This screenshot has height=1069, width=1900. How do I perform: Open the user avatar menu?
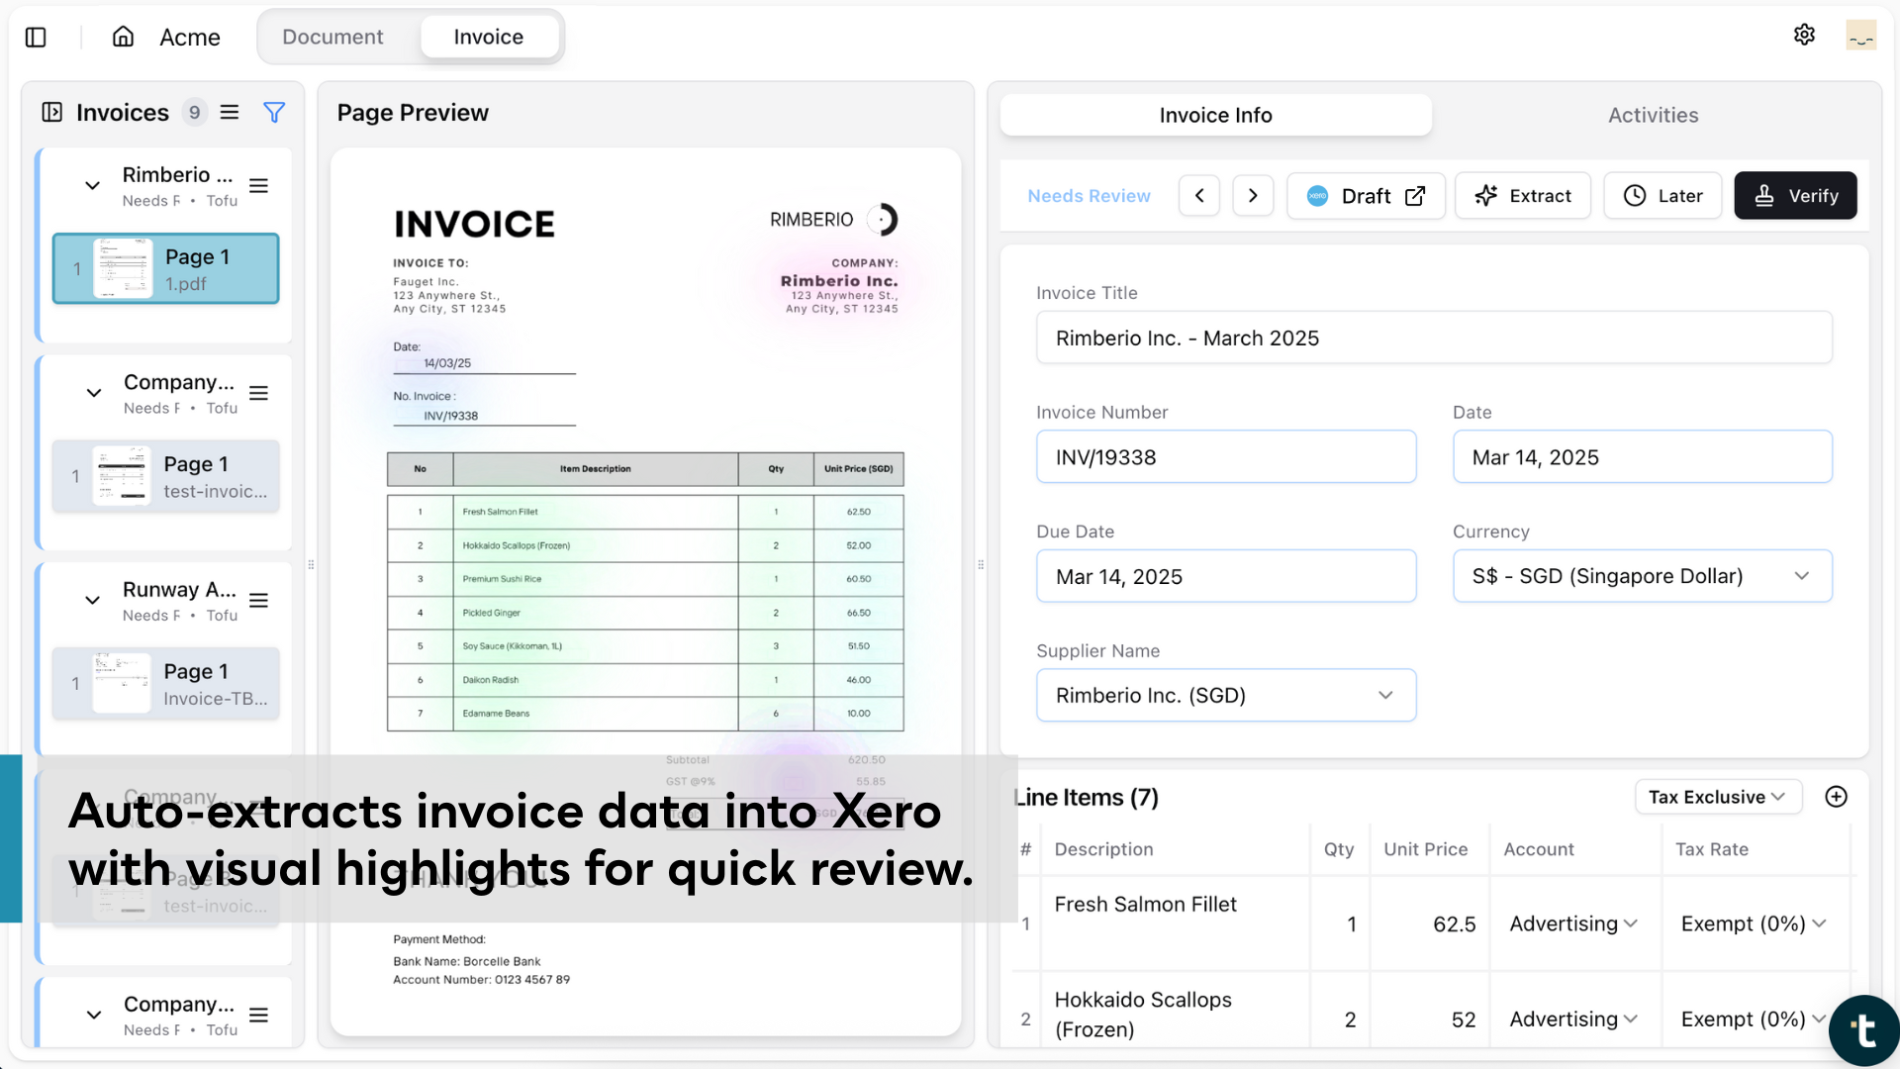(x=1860, y=36)
